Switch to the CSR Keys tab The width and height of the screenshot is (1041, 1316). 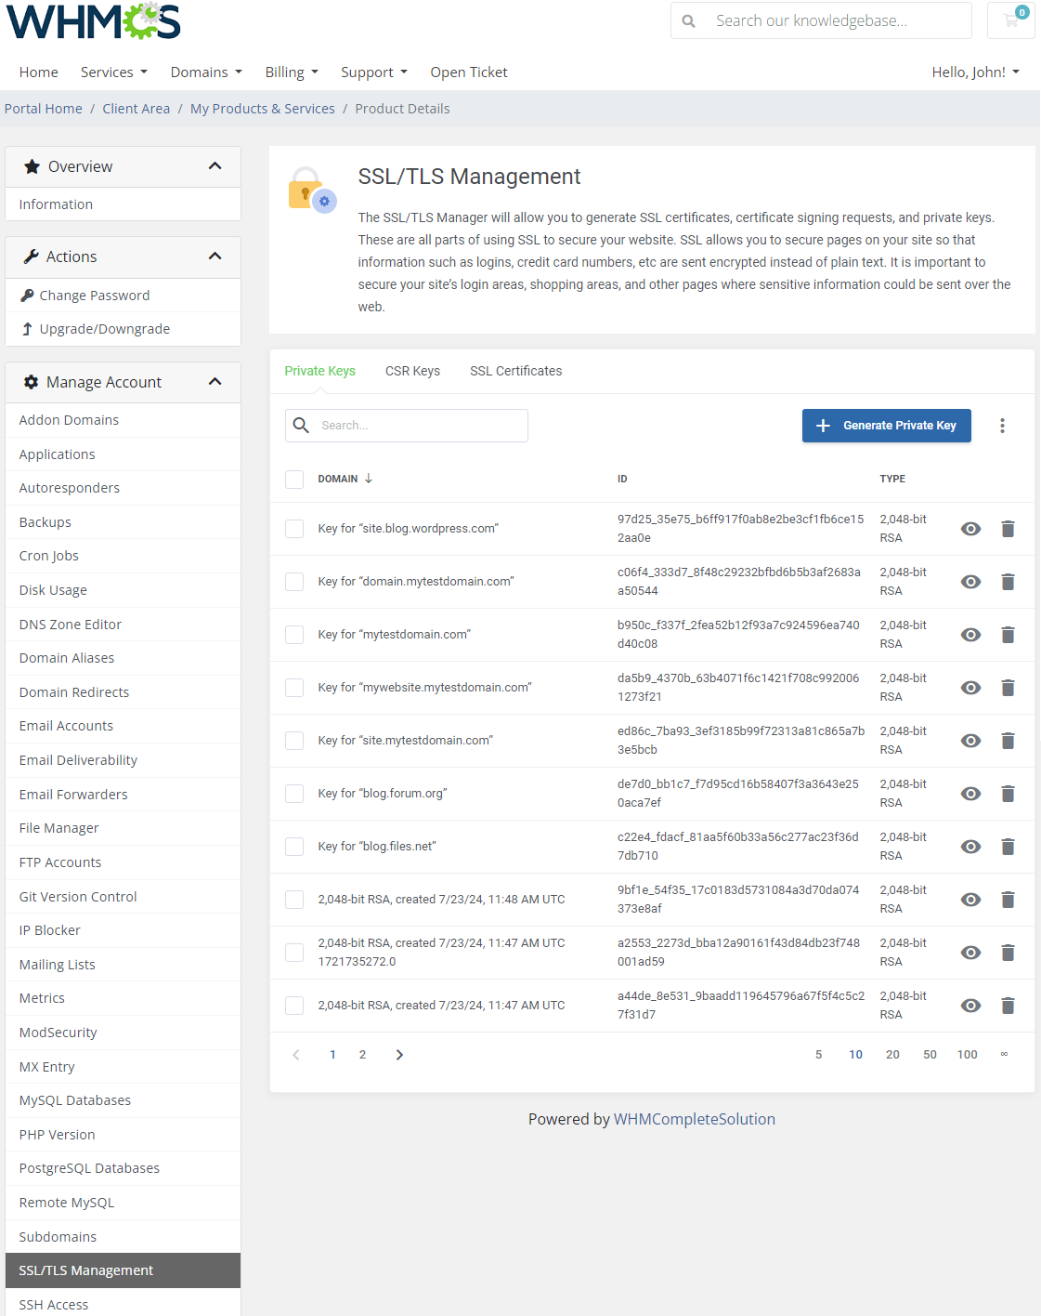pos(413,371)
